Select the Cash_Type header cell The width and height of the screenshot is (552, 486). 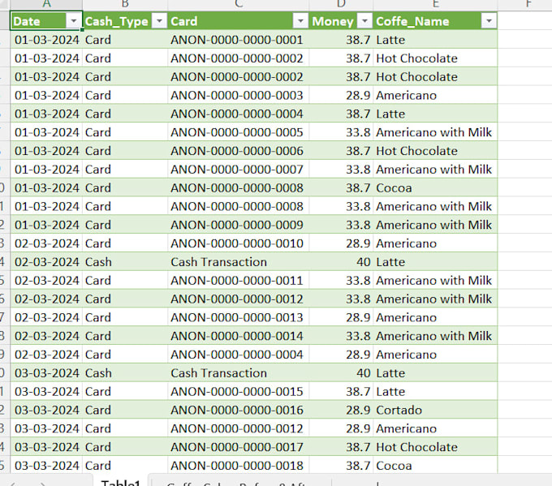(125, 21)
